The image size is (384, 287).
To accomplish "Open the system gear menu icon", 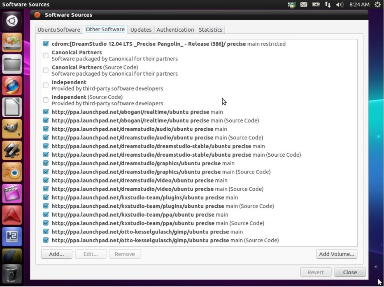I will click(x=377, y=5).
